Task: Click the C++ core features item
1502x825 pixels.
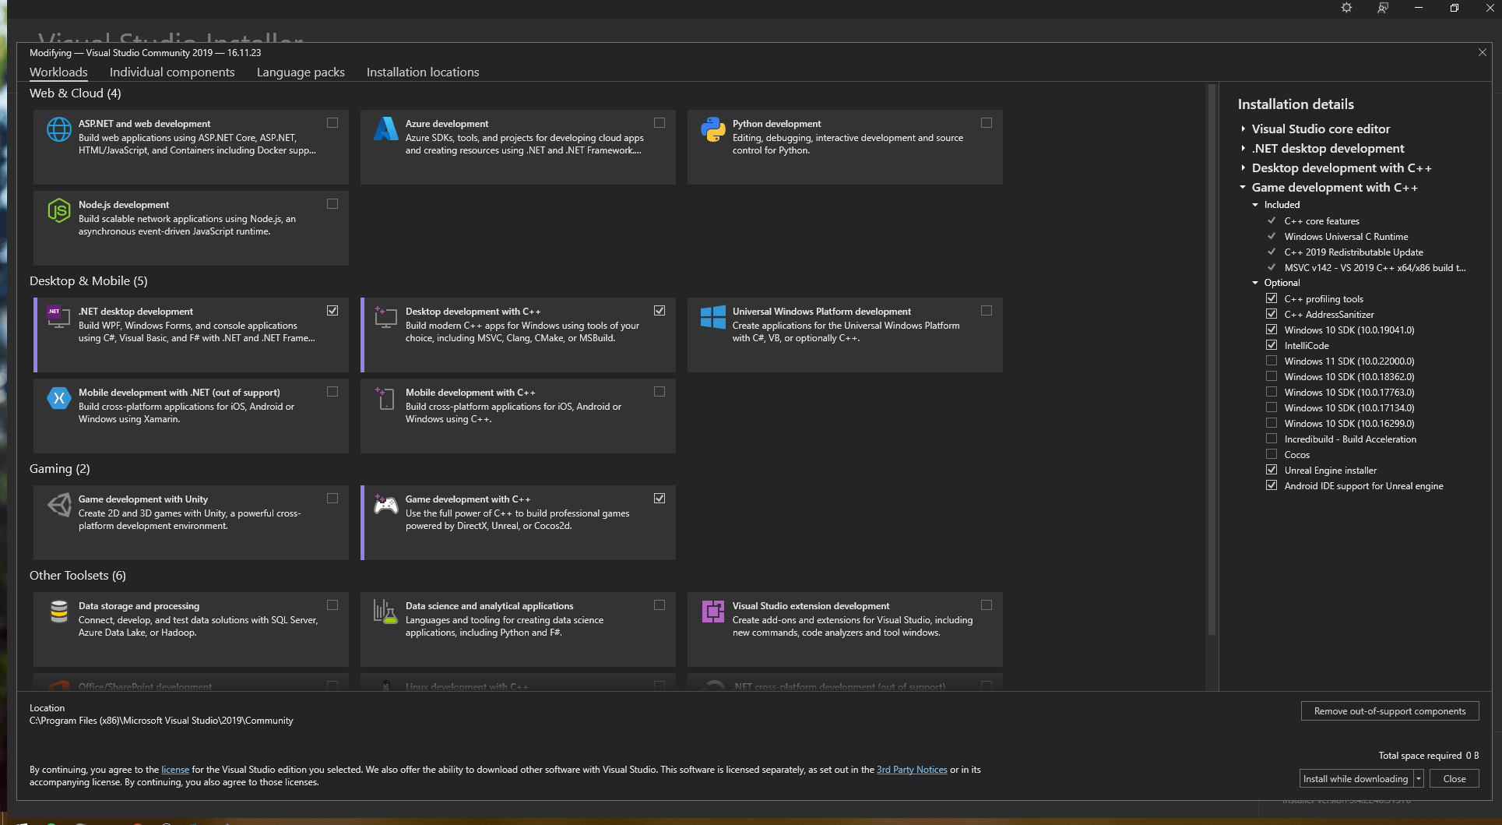Action: click(x=1321, y=221)
